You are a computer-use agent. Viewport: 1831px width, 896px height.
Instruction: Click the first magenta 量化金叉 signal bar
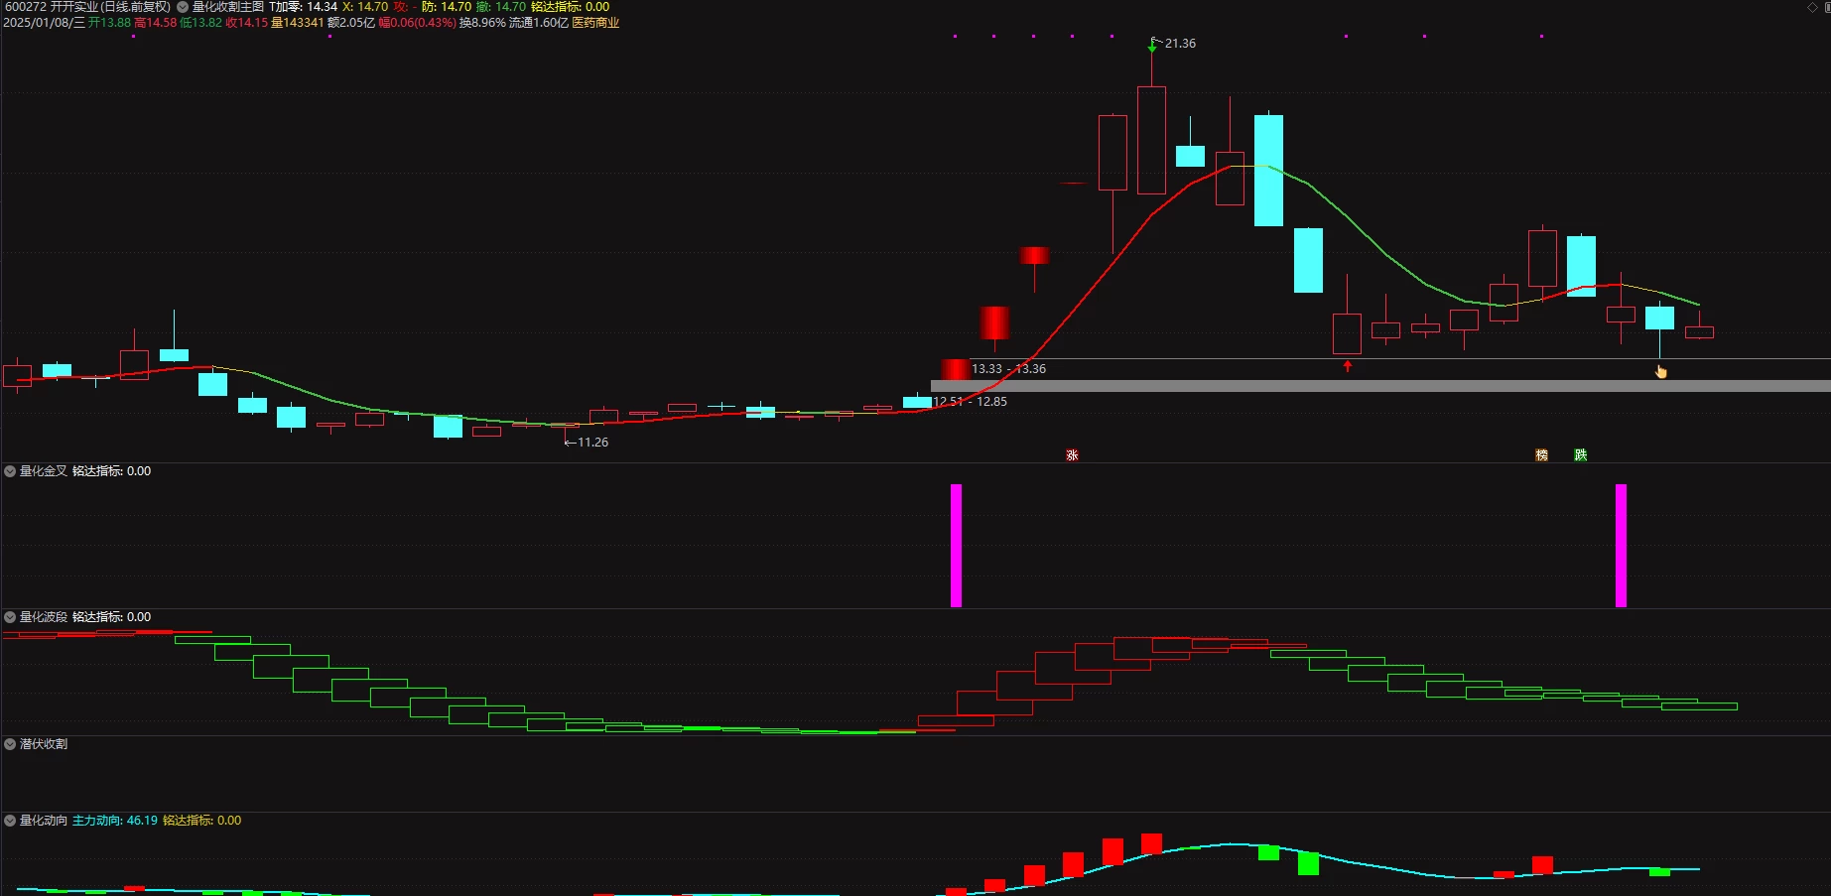pos(956,546)
